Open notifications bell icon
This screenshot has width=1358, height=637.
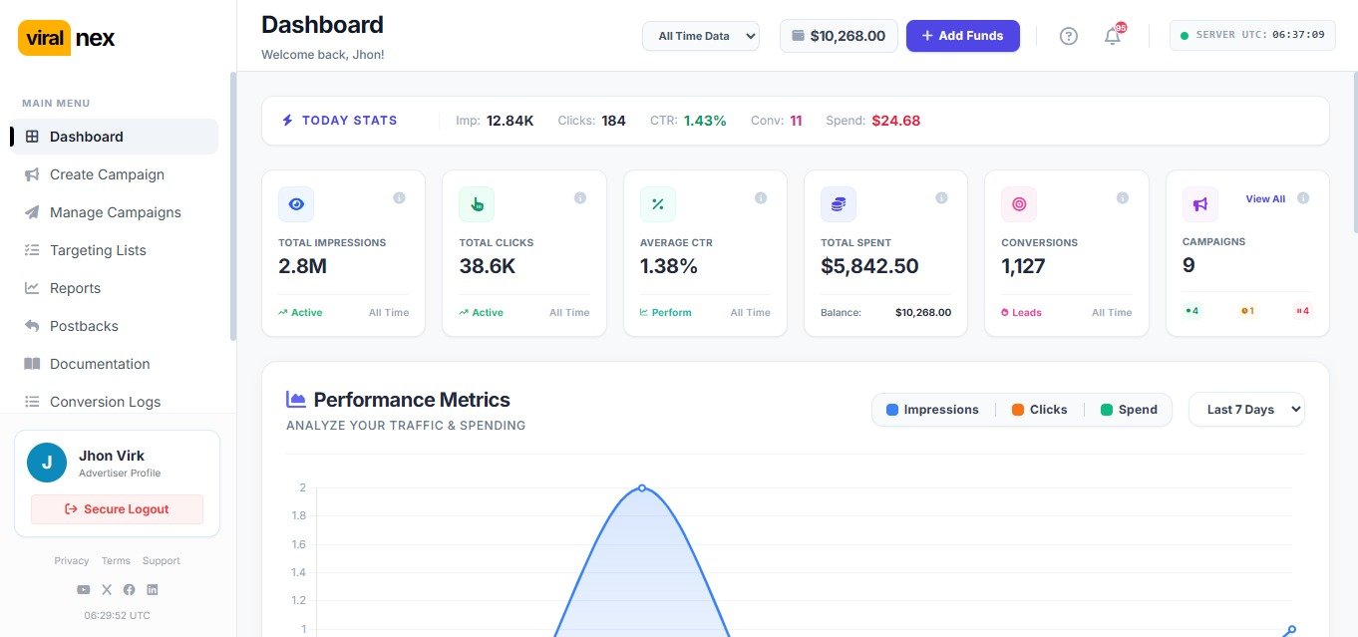click(1113, 36)
